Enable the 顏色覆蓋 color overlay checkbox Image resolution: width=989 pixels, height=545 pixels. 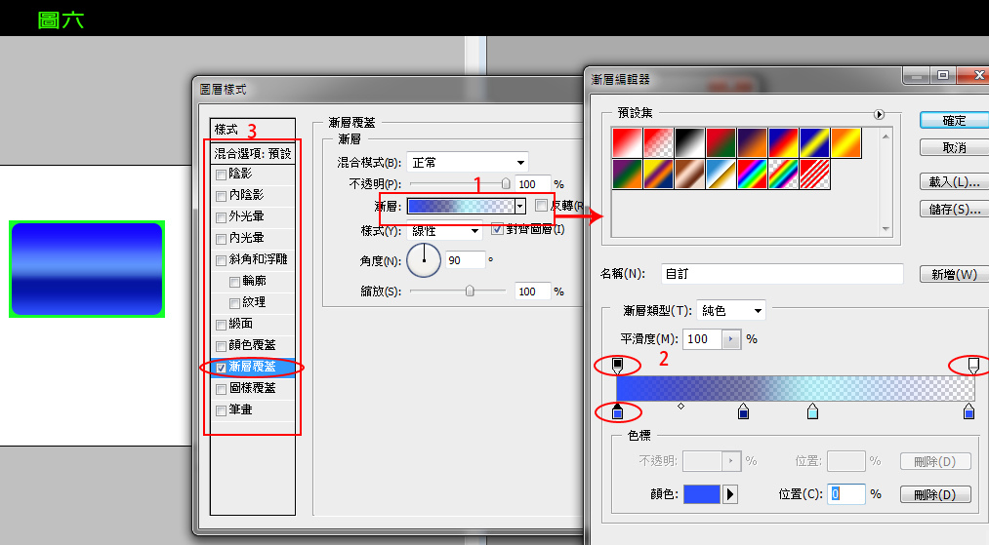click(x=221, y=346)
